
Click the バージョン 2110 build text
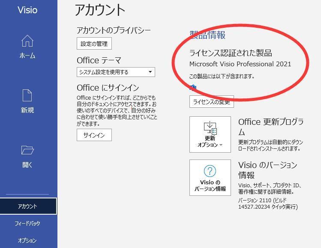(268, 204)
